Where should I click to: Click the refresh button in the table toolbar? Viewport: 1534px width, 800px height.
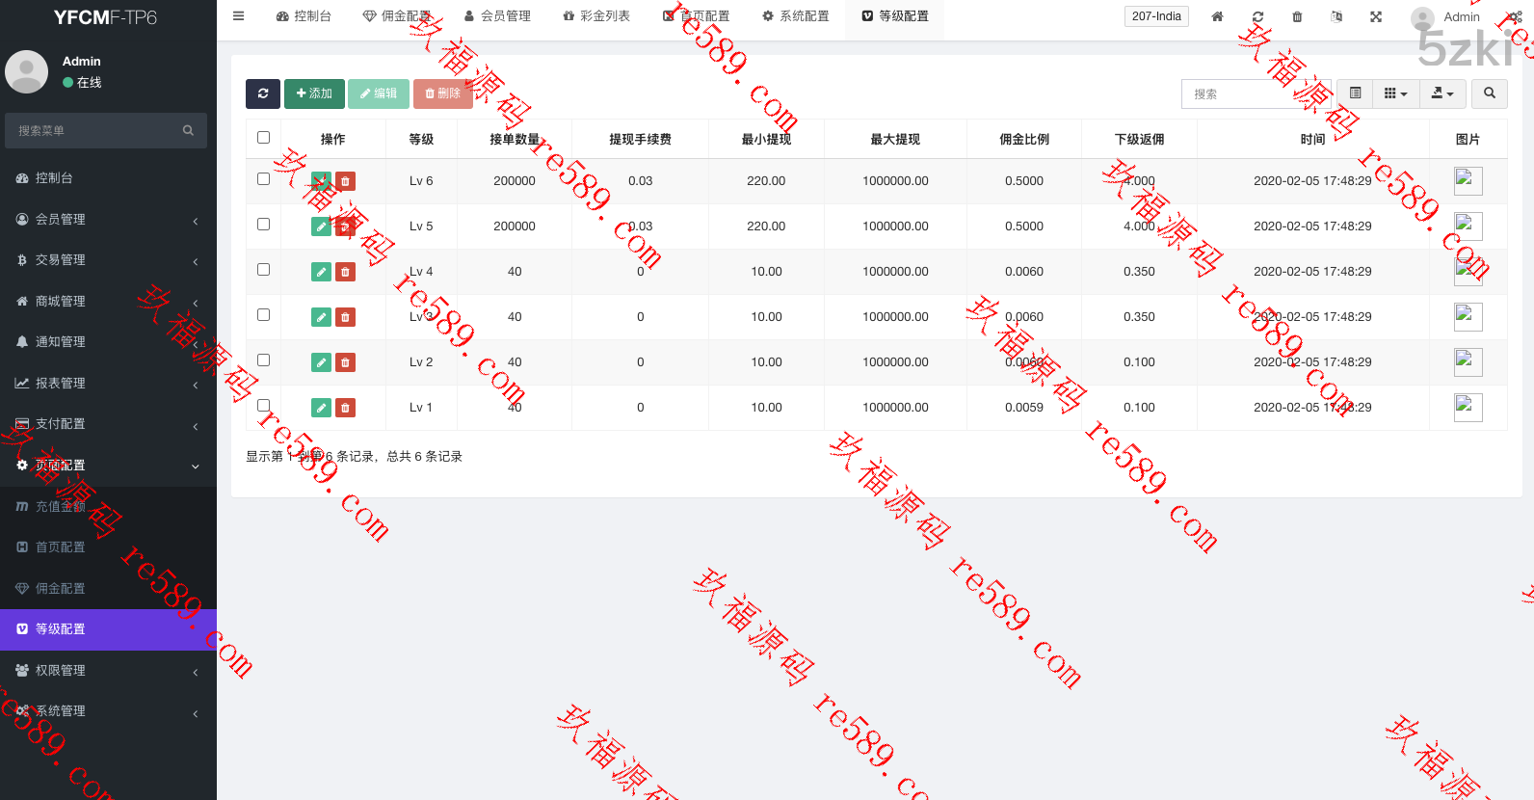pos(263,93)
